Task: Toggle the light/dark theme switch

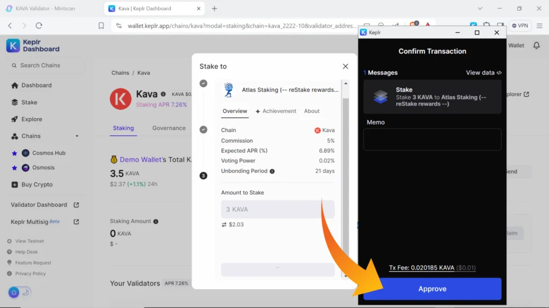Action: point(20,292)
